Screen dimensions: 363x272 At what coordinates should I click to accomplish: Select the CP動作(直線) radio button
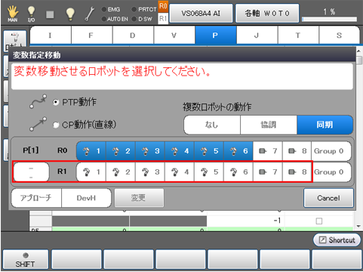pyautogui.click(x=56, y=125)
